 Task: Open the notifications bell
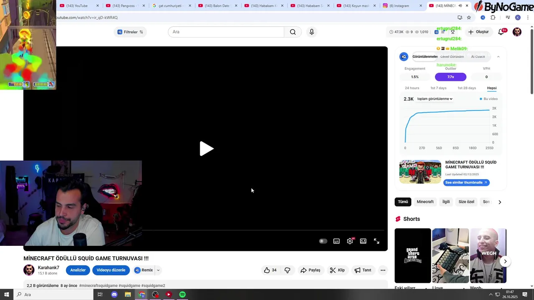tap(501, 32)
